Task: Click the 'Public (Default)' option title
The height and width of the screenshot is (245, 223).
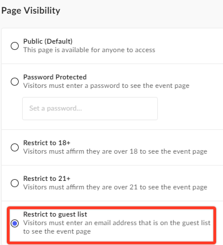Action: coord(48,41)
